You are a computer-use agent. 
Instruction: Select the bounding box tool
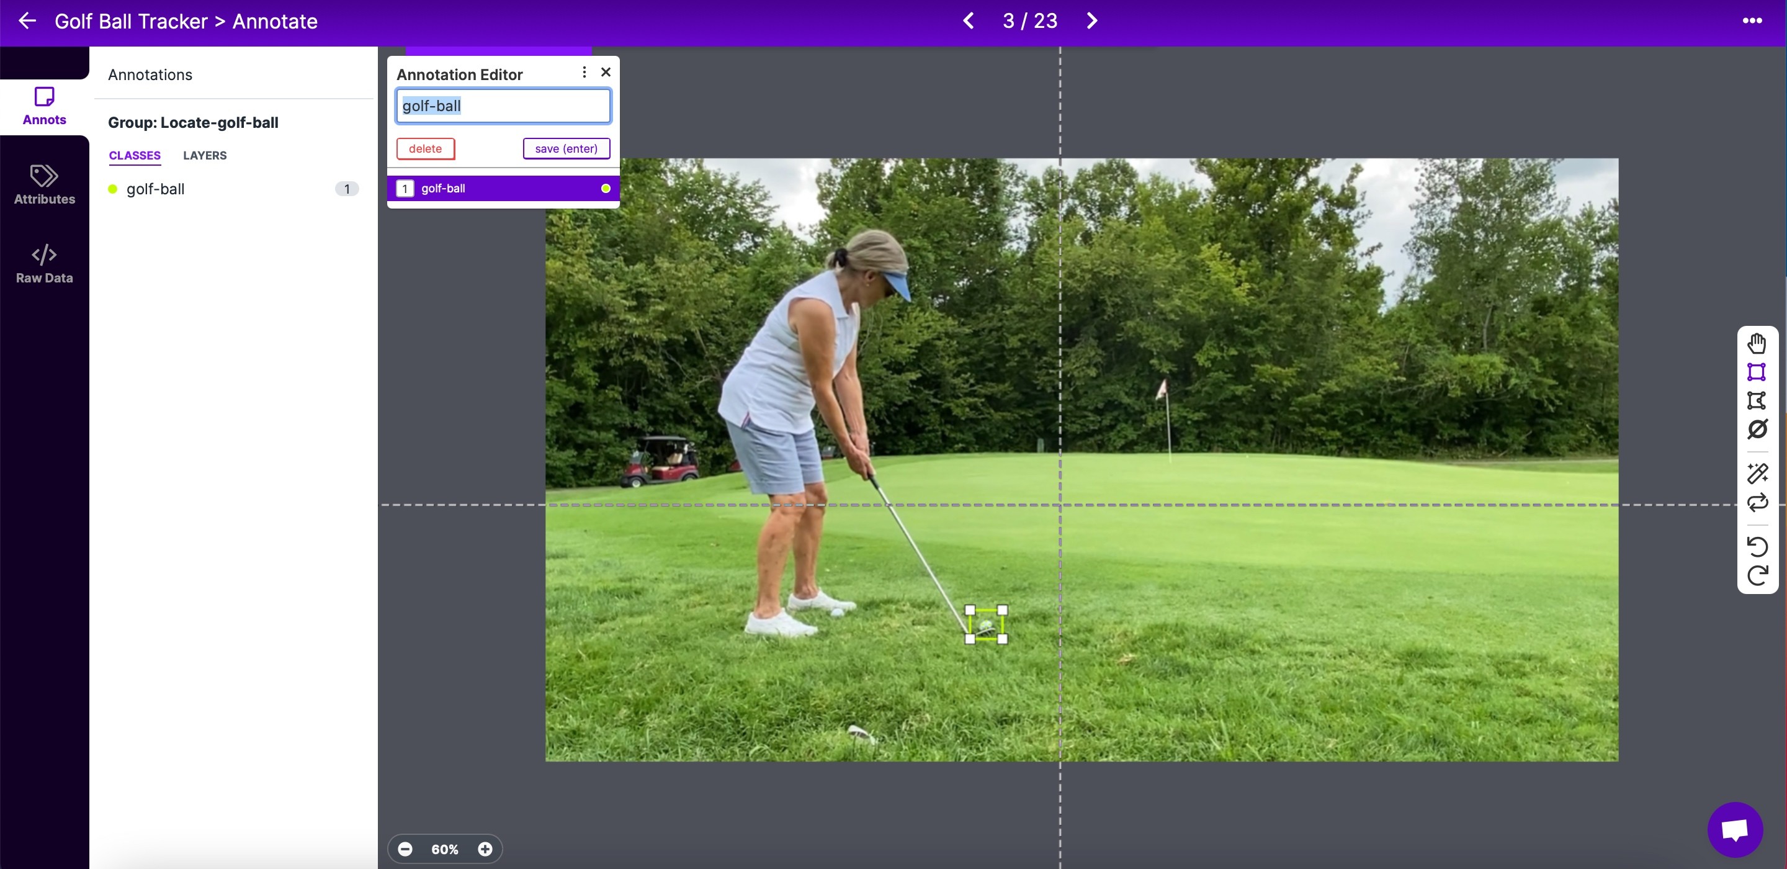[x=1757, y=372]
